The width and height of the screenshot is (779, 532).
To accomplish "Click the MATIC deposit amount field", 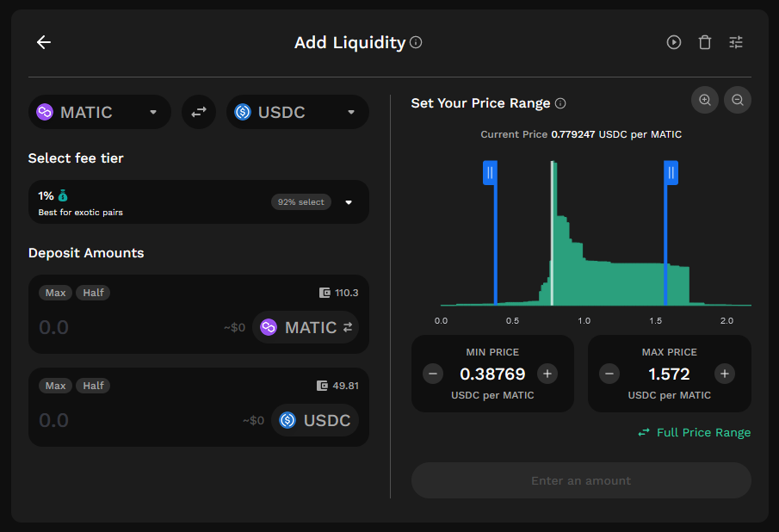I will [128, 327].
